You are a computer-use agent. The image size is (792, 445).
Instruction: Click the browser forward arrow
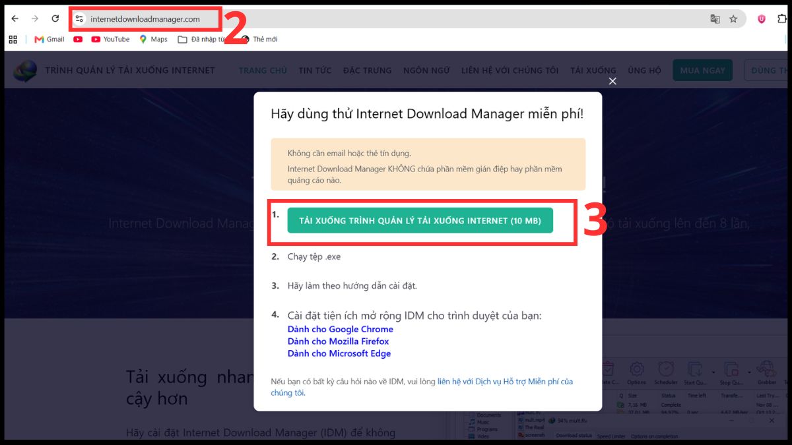click(35, 19)
